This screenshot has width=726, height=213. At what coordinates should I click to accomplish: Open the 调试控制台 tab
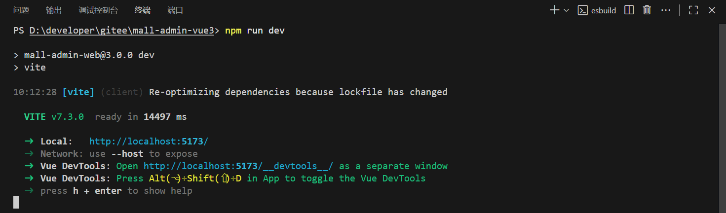click(98, 10)
